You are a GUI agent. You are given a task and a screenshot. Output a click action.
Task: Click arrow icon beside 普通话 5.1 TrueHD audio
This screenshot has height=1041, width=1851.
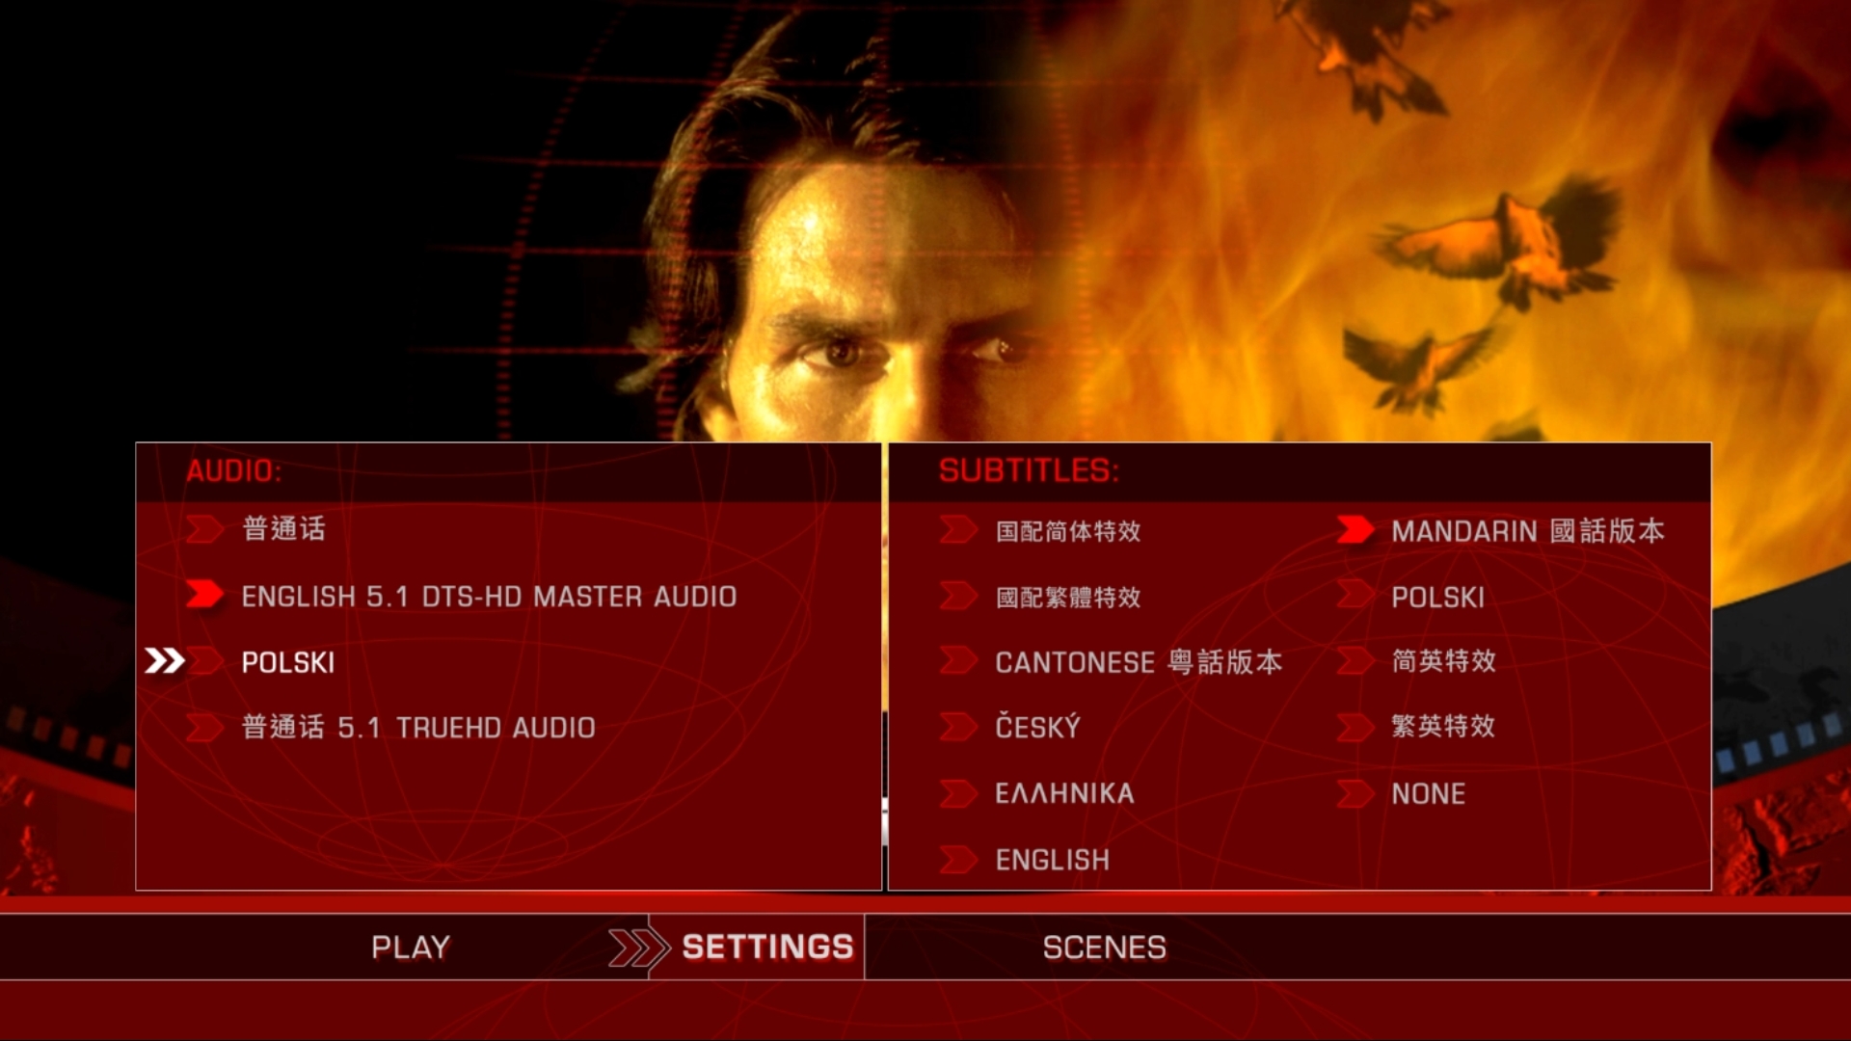pos(204,728)
